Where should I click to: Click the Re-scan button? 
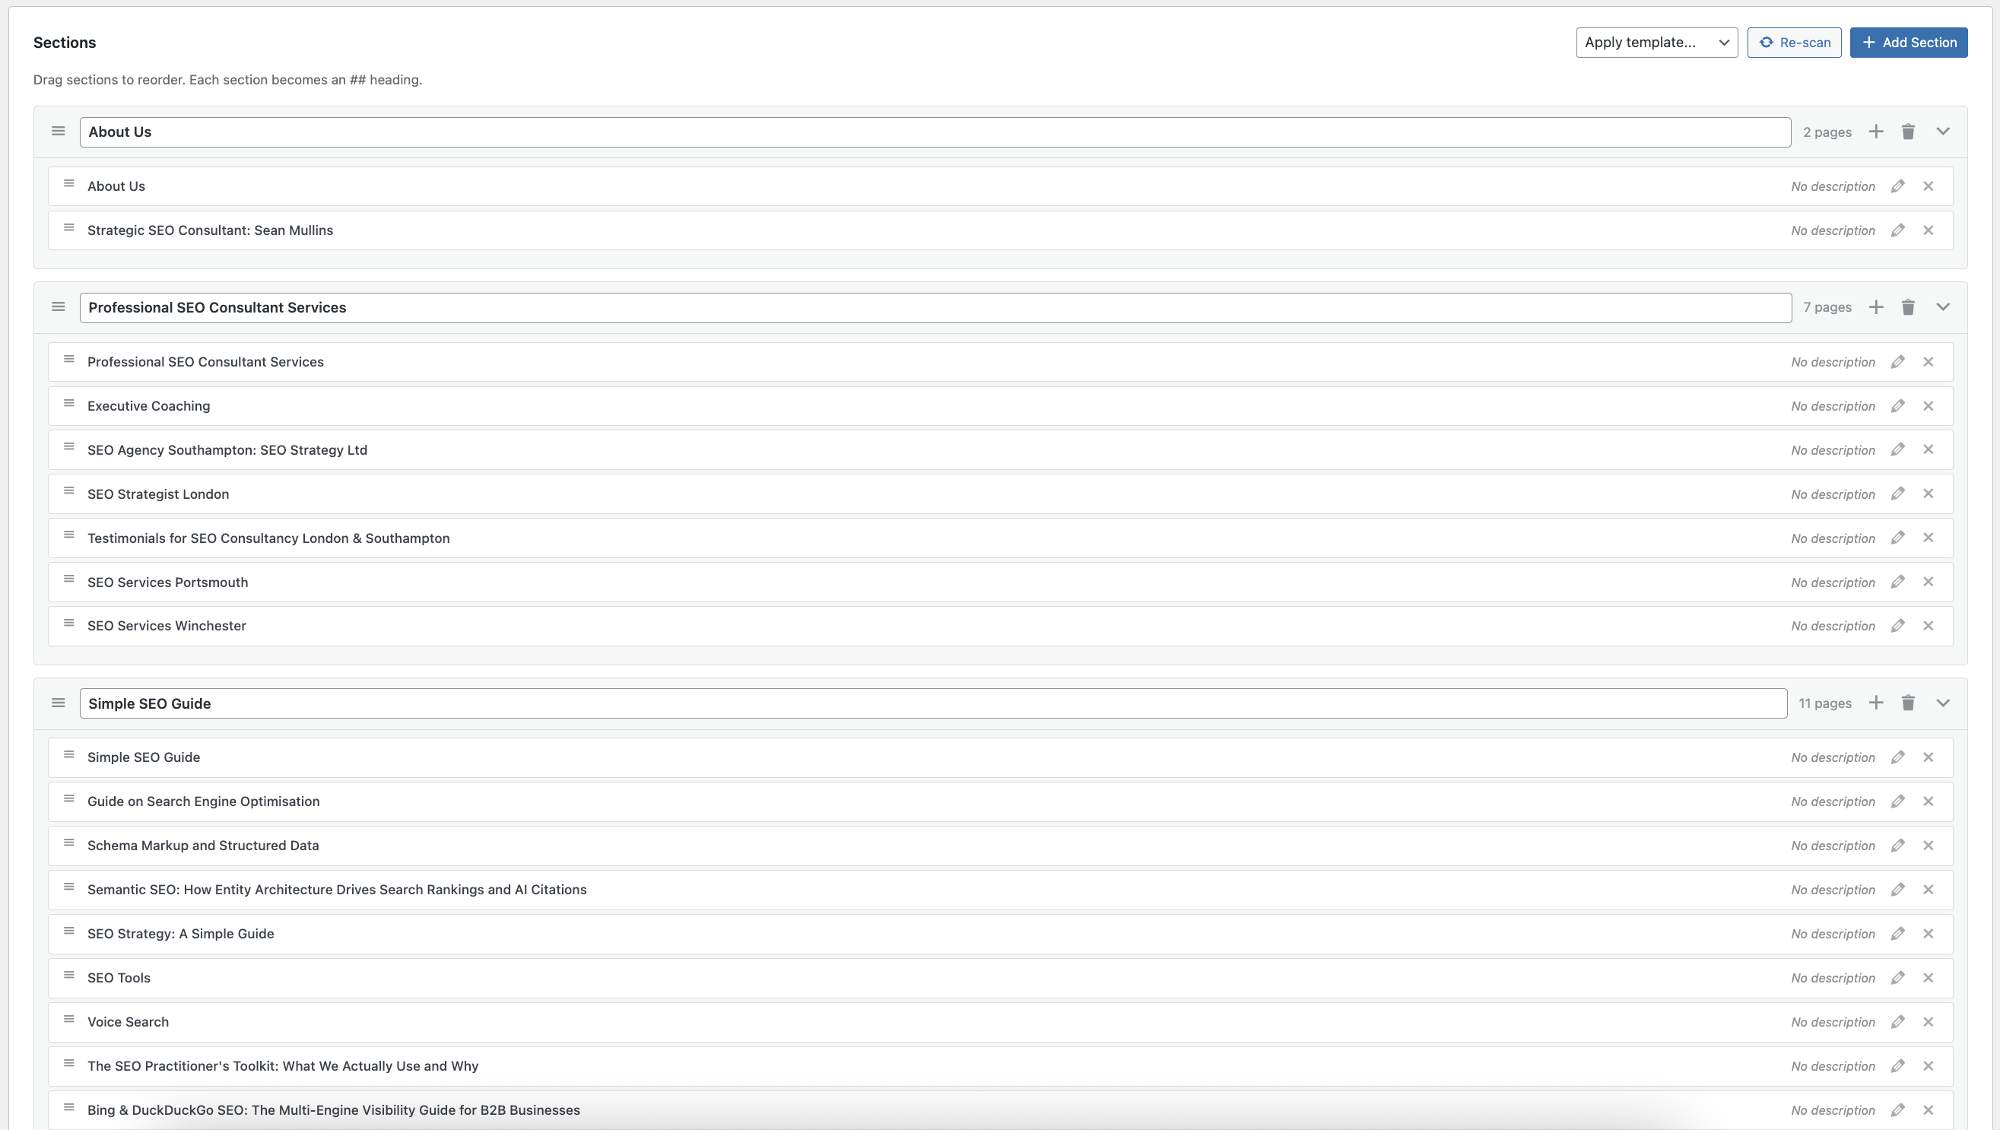(1794, 42)
